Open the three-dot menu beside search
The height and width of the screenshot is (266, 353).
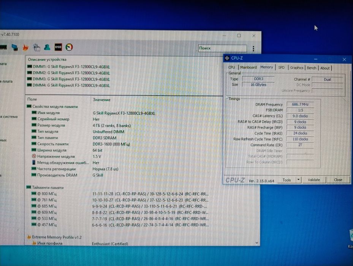click(x=253, y=48)
